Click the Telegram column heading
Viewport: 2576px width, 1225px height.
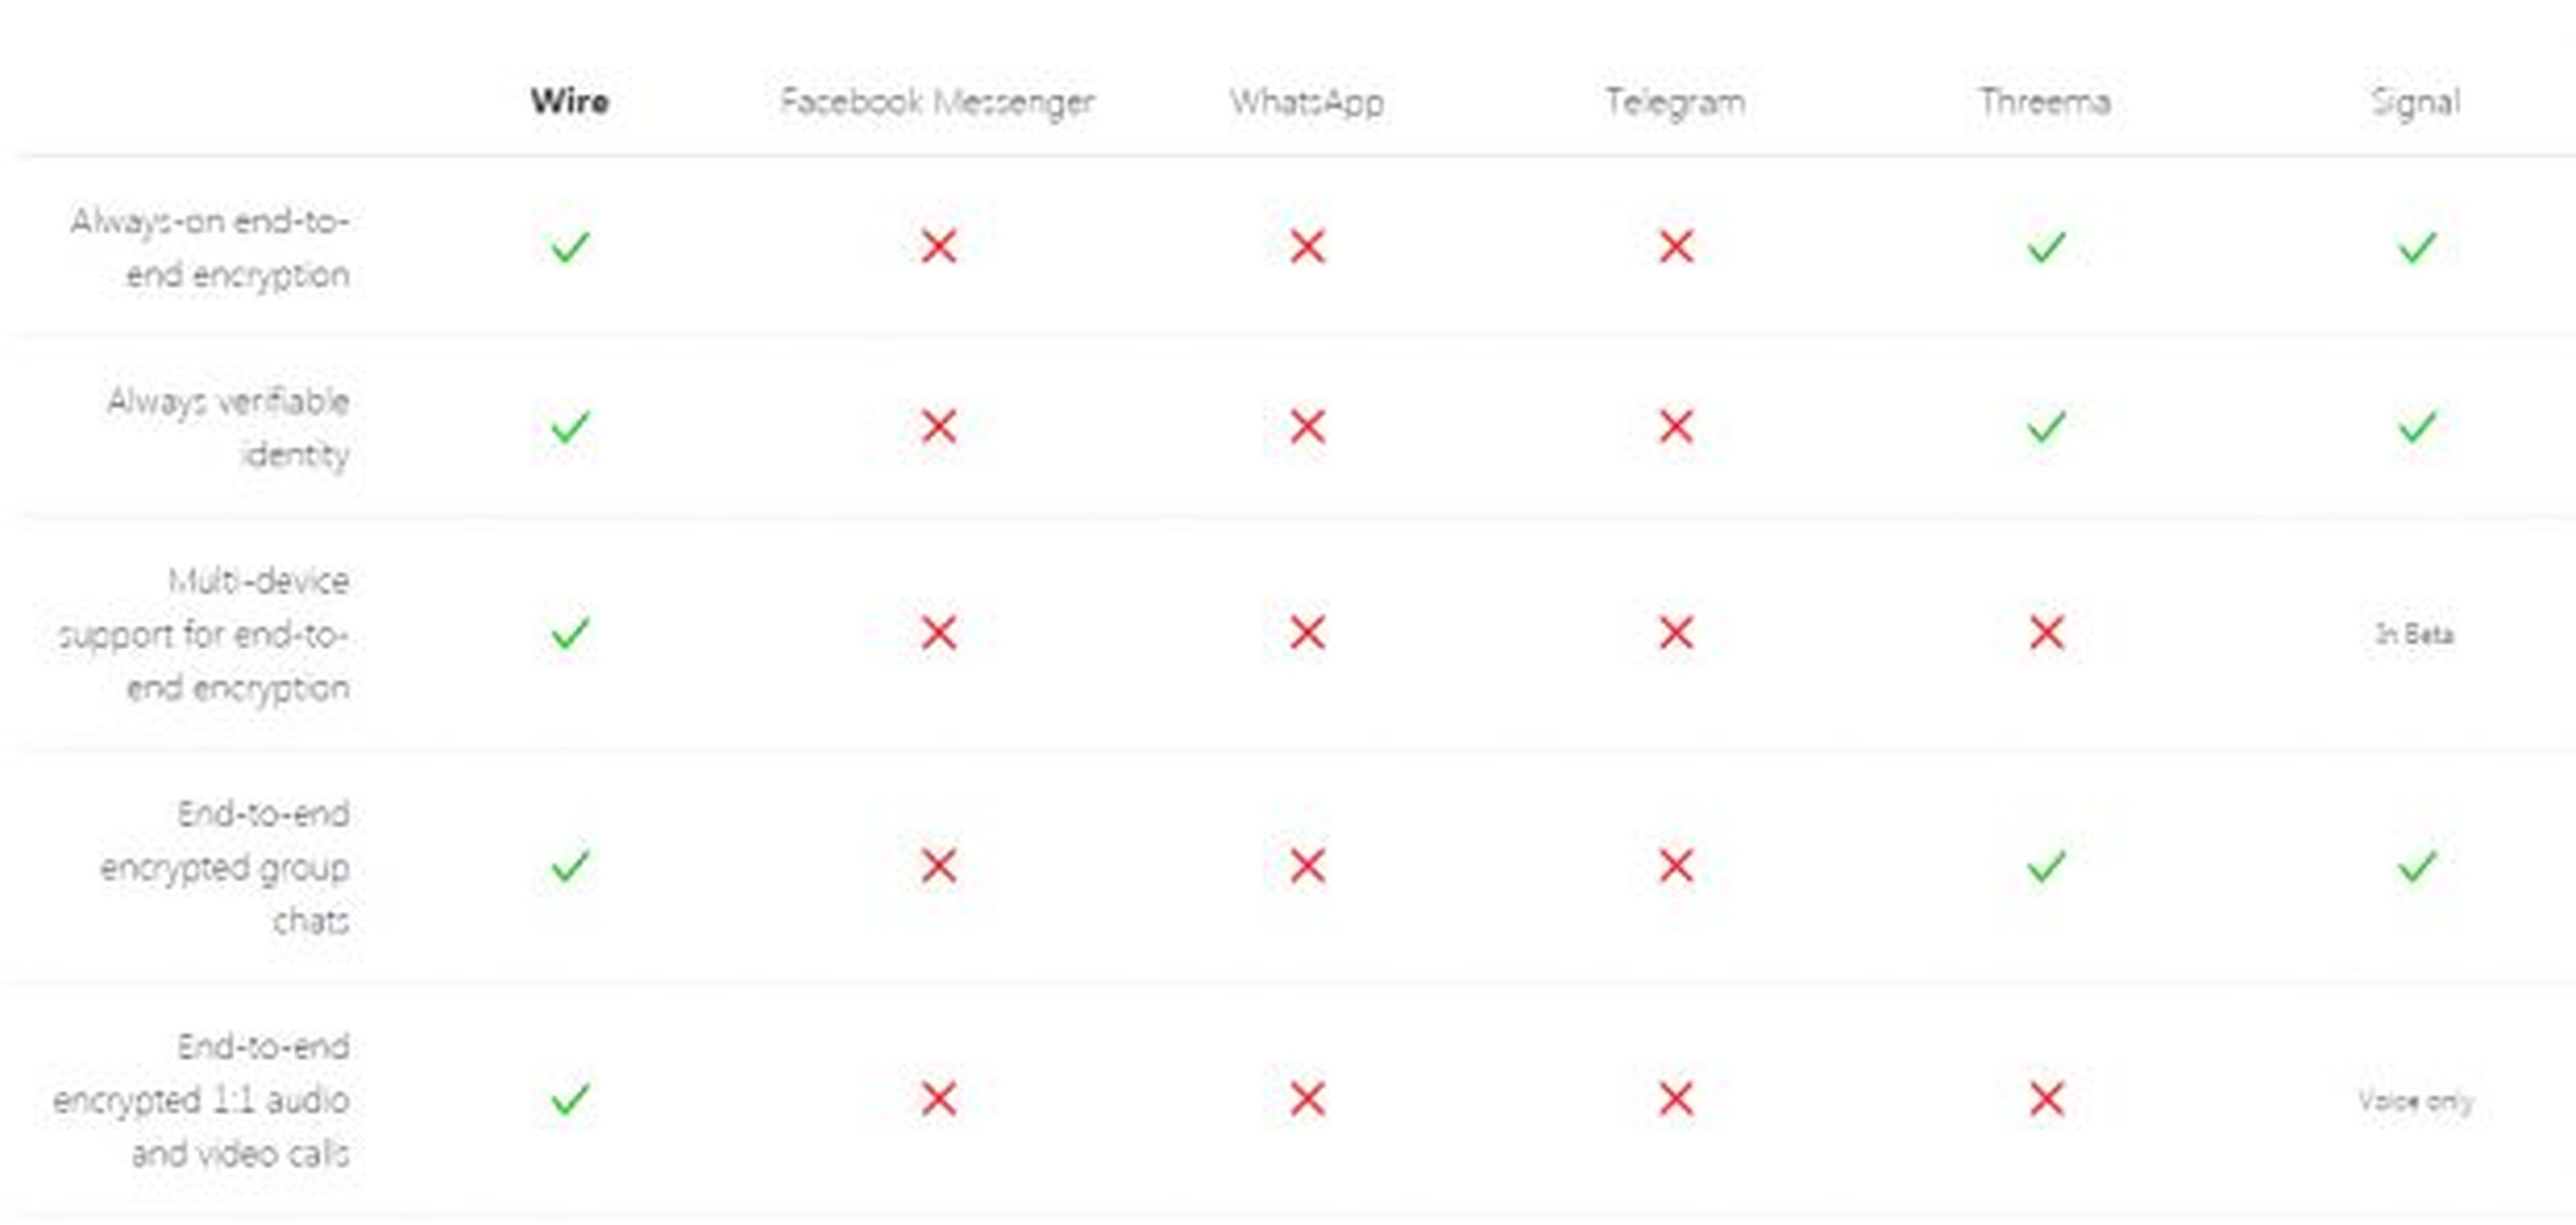tap(1675, 101)
